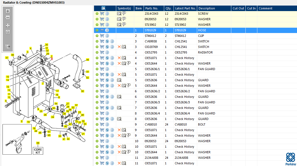Click the four-square grid view icon
The width and height of the screenshot is (297, 166).
pyautogui.click(x=8, y=25)
